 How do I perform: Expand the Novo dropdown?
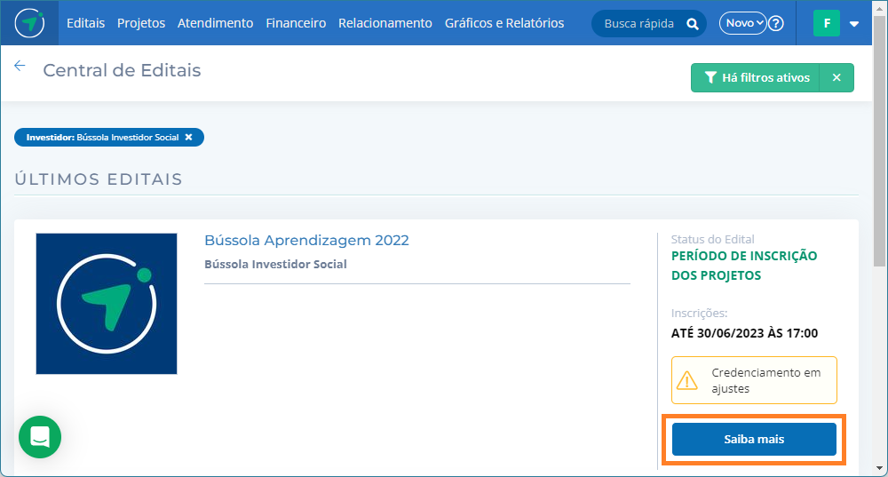point(742,23)
